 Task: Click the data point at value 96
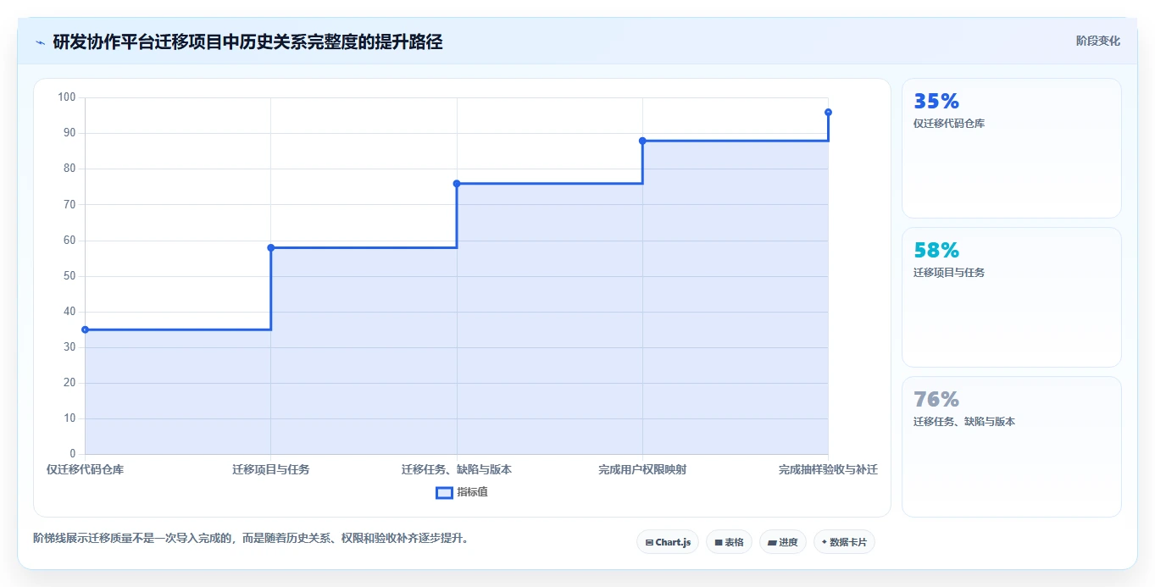[828, 112]
